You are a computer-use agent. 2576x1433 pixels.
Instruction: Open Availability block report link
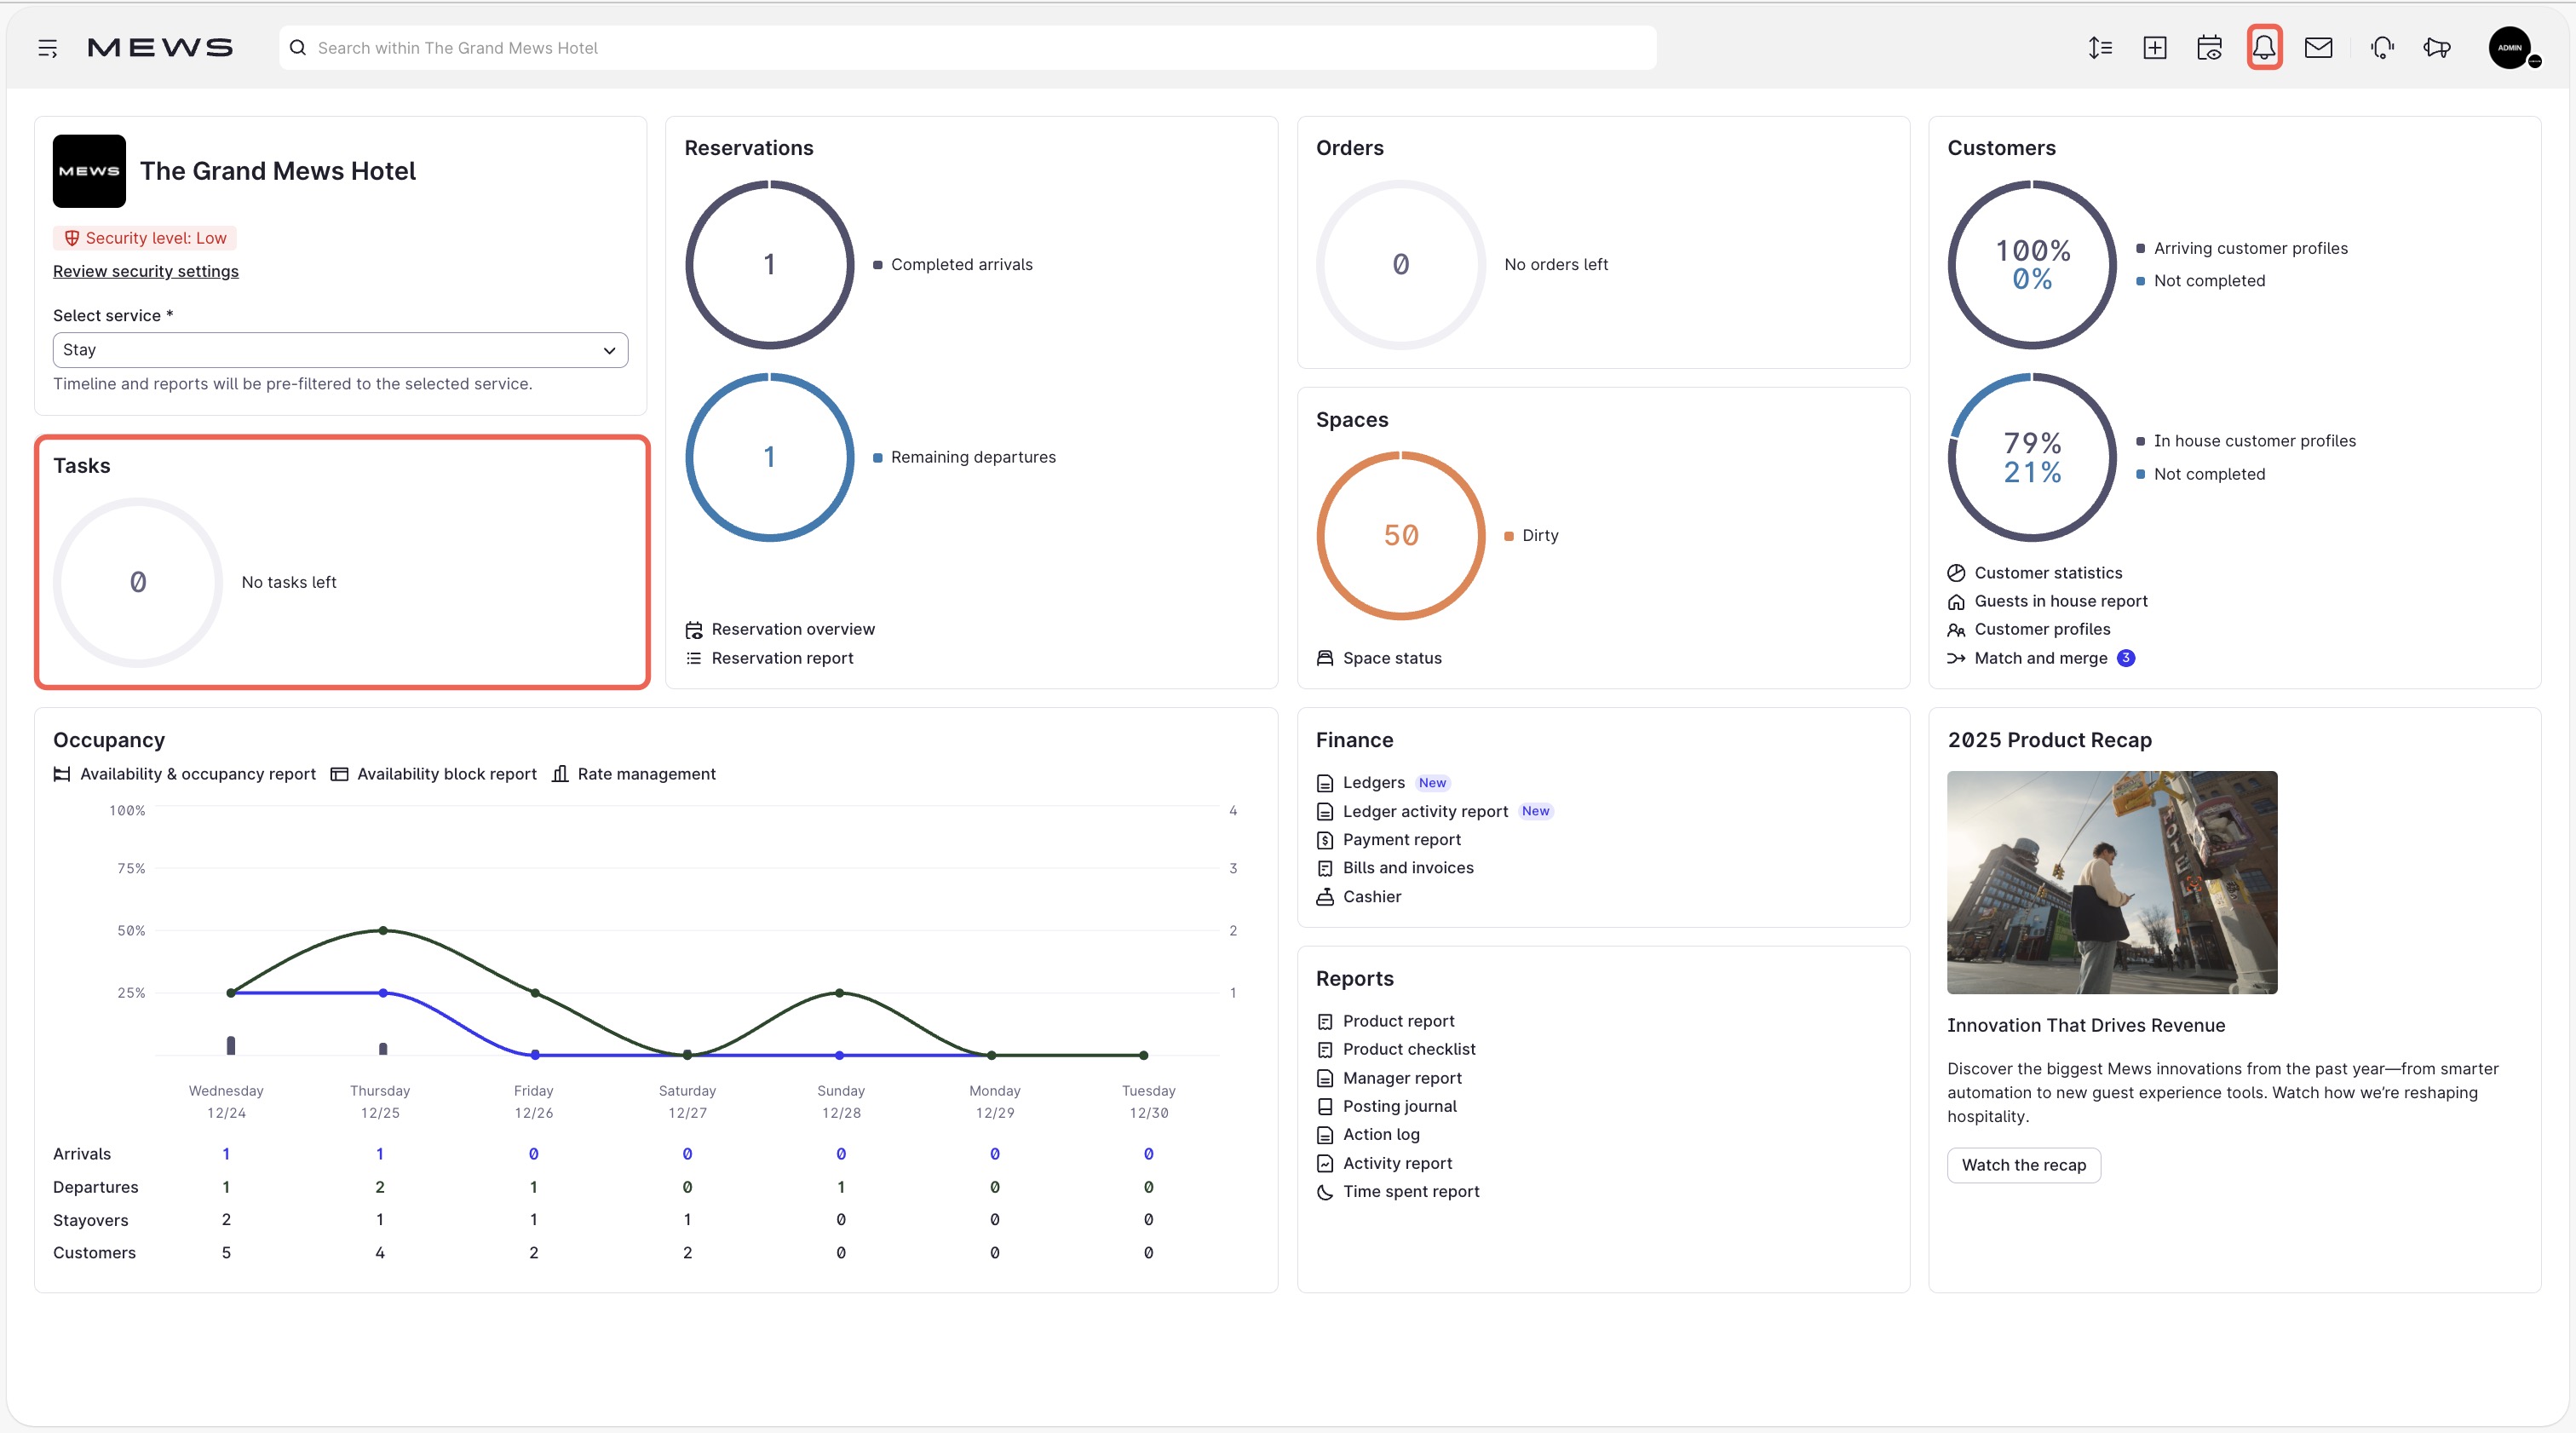[x=447, y=774]
